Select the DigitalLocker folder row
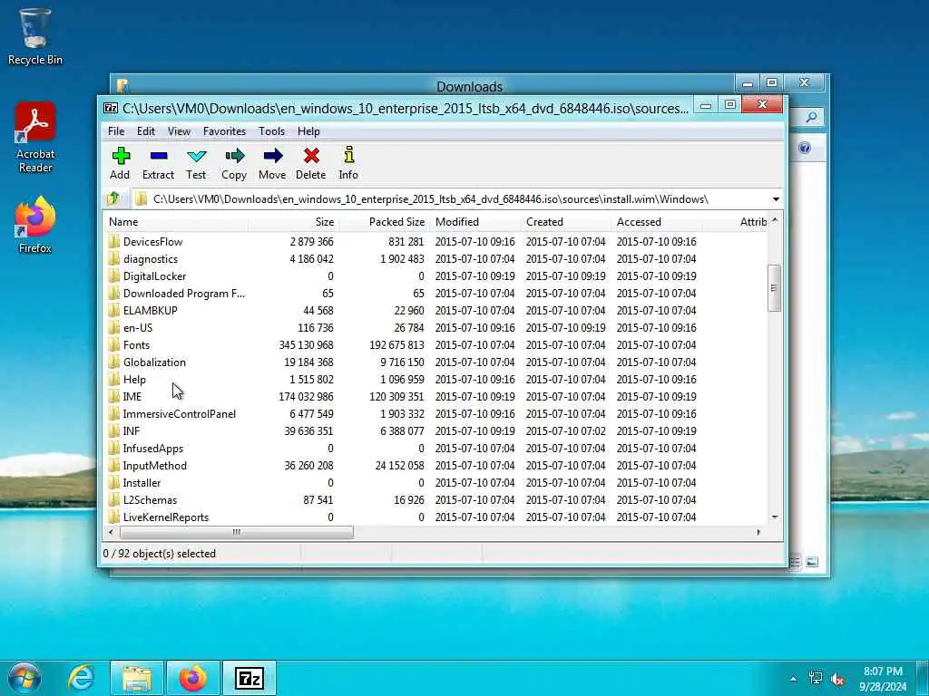This screenshot has height=696, width=929. pyautogui.click(x=436, y=275)
